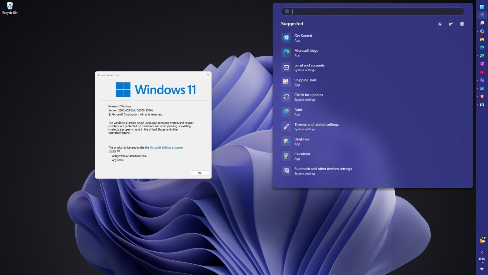
Task: Open Microsoft Software License Terms link
Action: [166, 148]
